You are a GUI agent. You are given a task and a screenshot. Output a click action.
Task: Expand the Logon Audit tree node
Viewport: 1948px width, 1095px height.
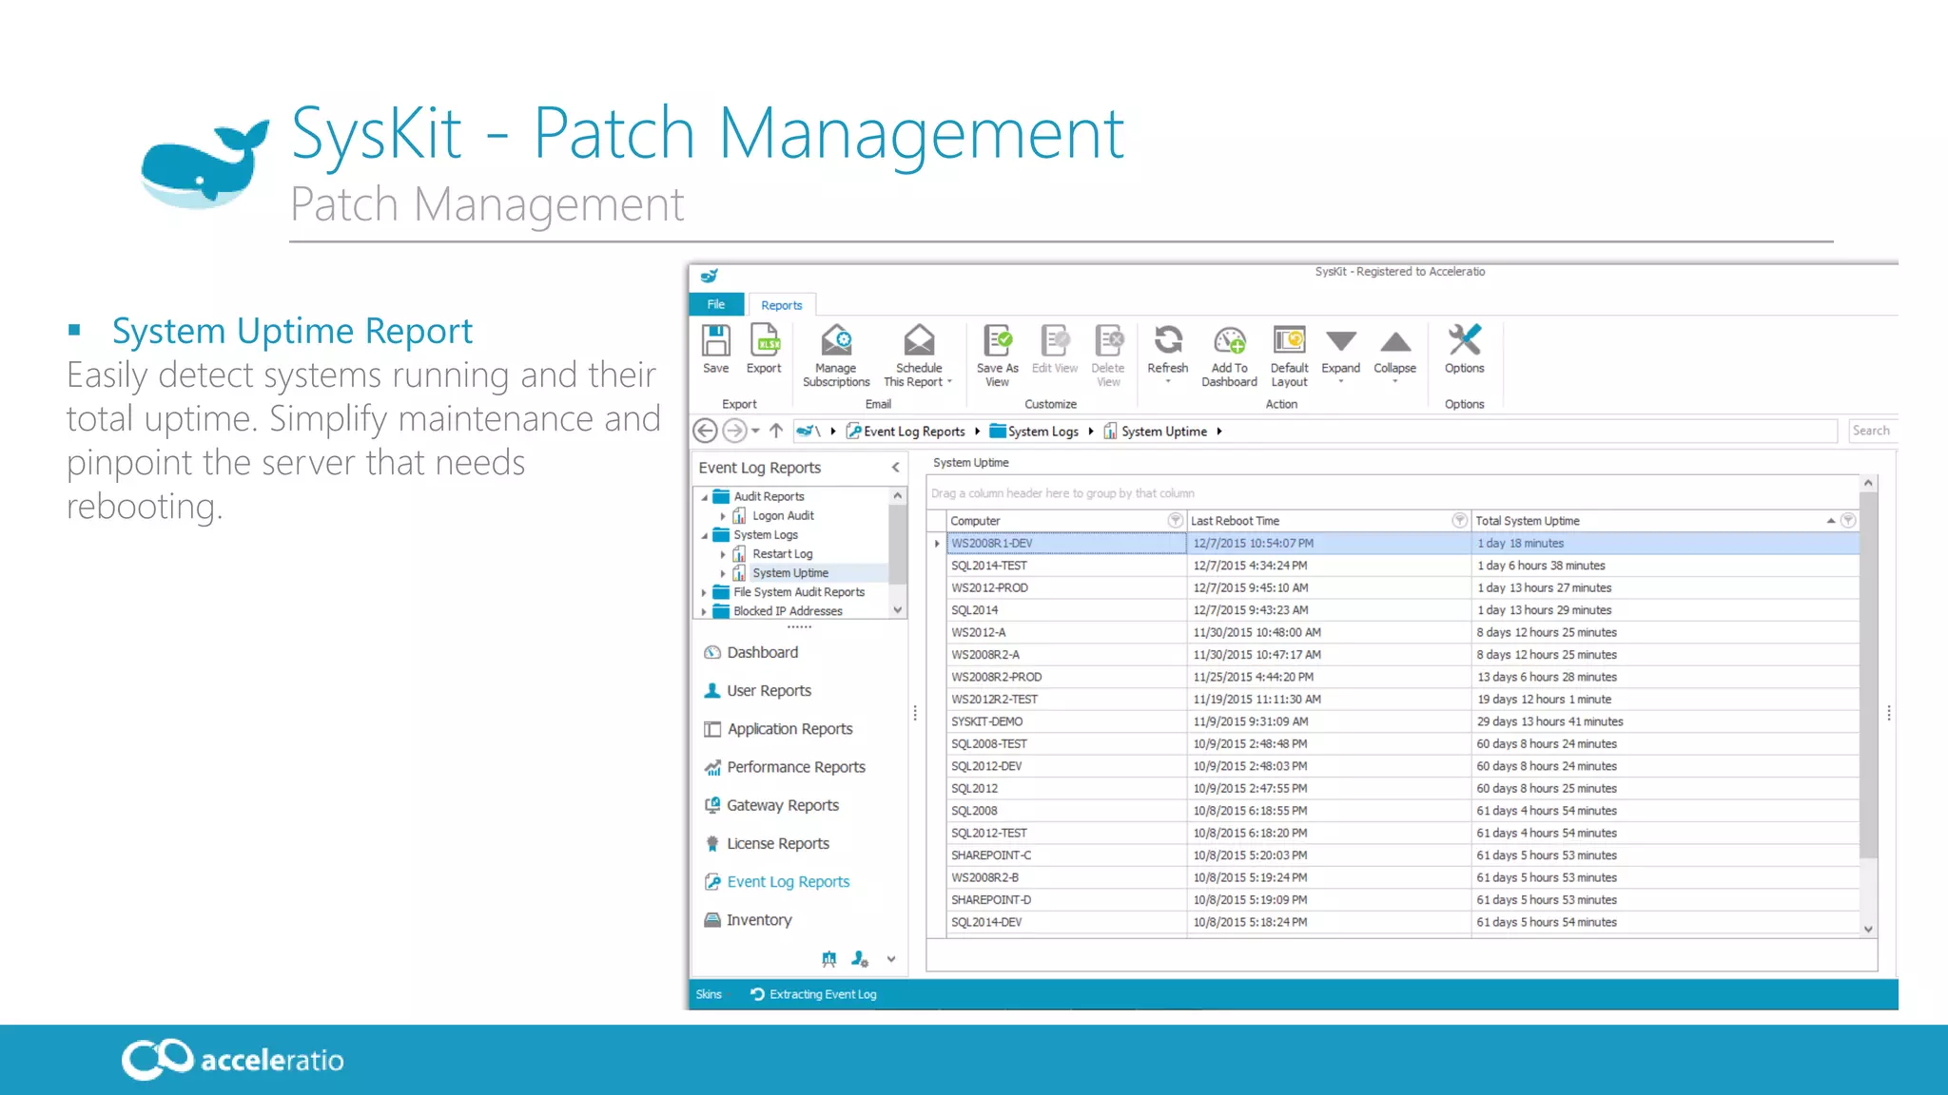(x=723, y=516)
